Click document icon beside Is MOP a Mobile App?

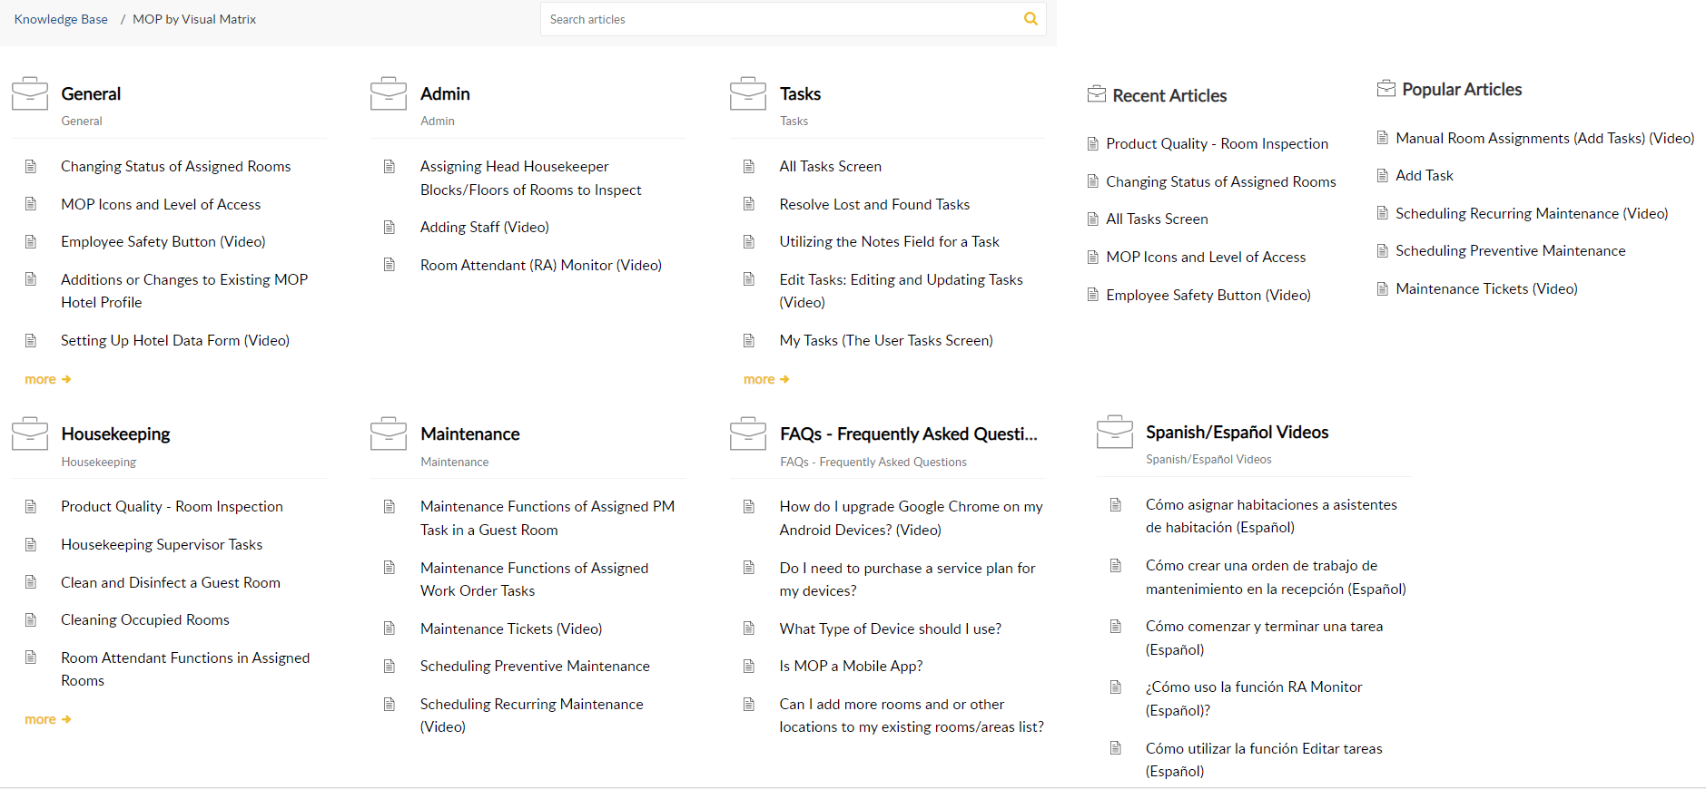coord(749,666)
